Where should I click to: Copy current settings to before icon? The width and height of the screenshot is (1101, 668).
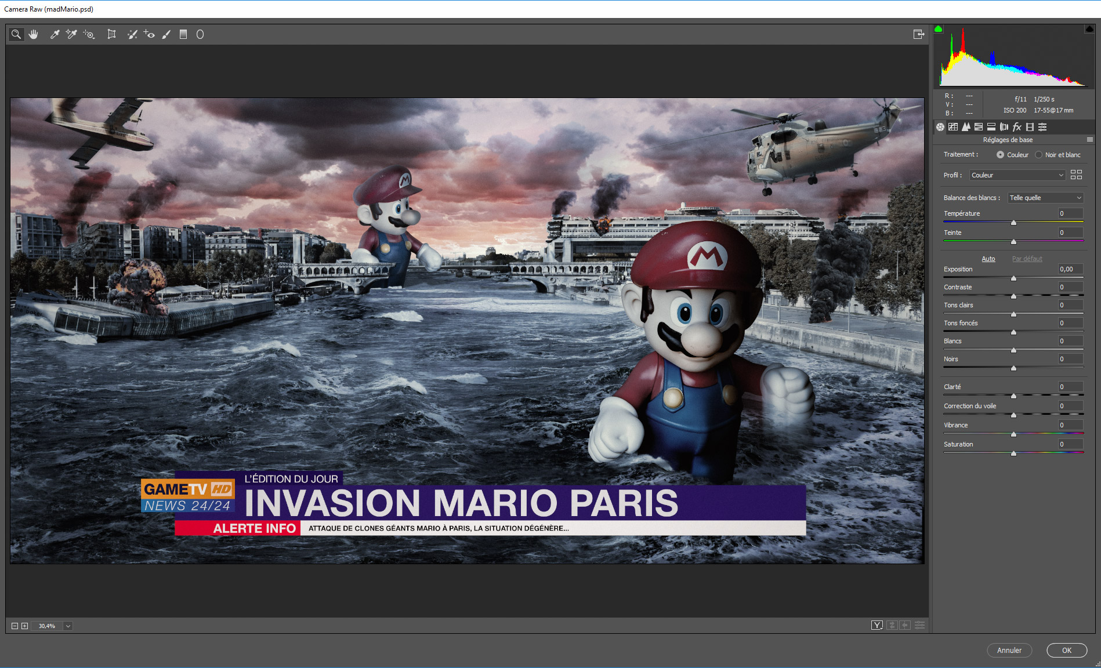click(x=905, y=625)
